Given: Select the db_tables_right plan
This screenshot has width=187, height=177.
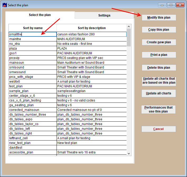Looking at the screenshot, I should tap(33, 133).
